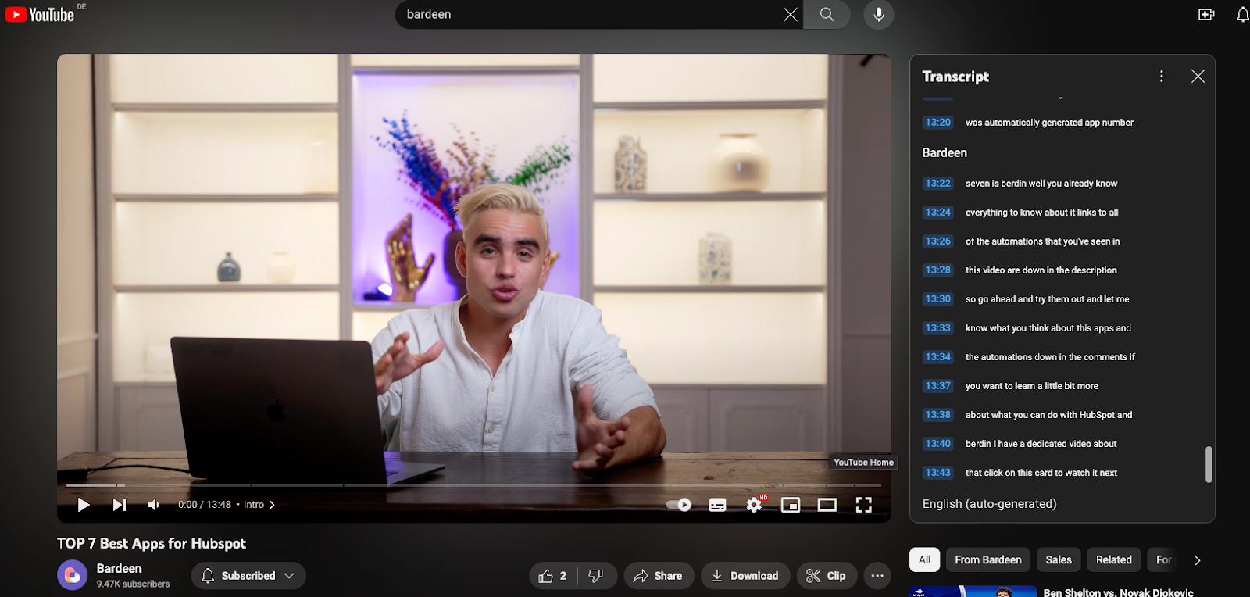Open the player settings gear
The height and width of the screenshot is (597, 1250).
point(754,505)
